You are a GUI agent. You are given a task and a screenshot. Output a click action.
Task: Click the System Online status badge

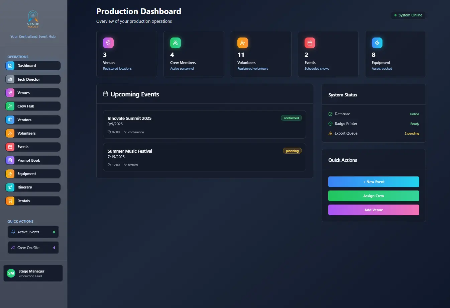(408, 15)
